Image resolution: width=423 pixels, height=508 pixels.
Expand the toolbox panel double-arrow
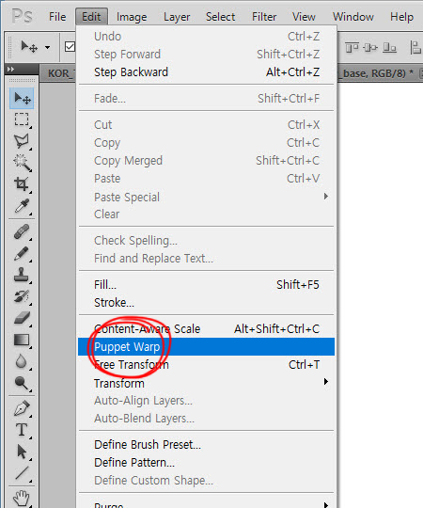10,69
